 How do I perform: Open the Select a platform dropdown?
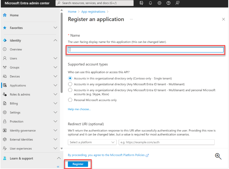click(x=92, y=142)
